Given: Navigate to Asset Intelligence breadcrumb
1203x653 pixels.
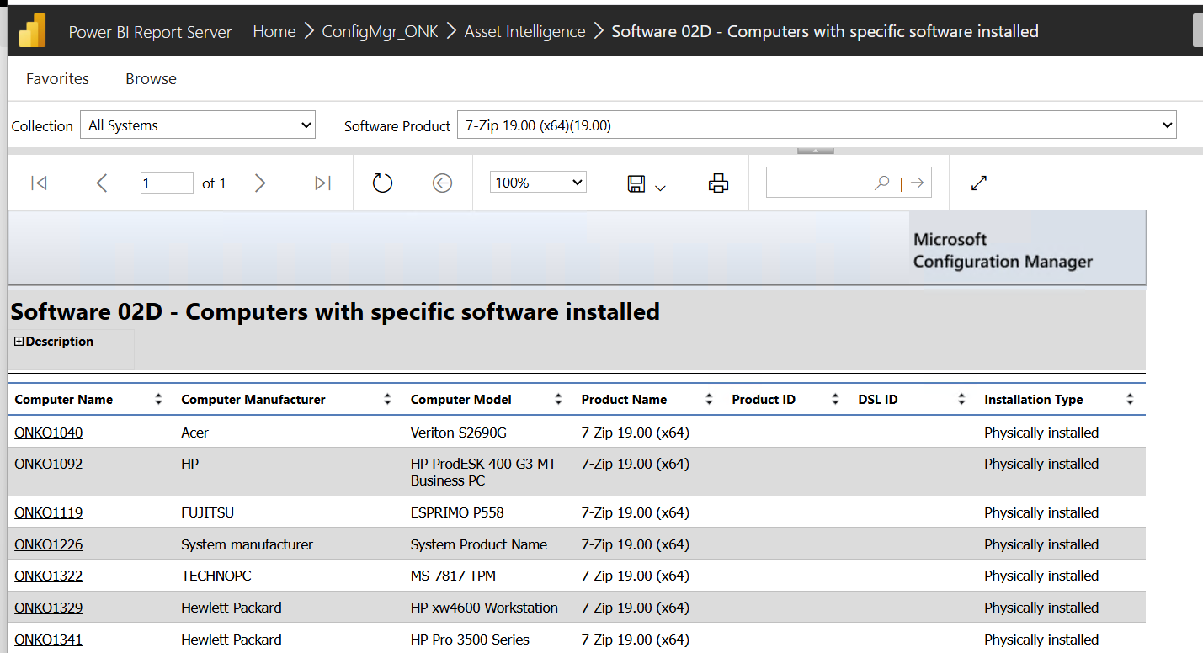Looking at the screenshot, I should click(x=524, y=31).
